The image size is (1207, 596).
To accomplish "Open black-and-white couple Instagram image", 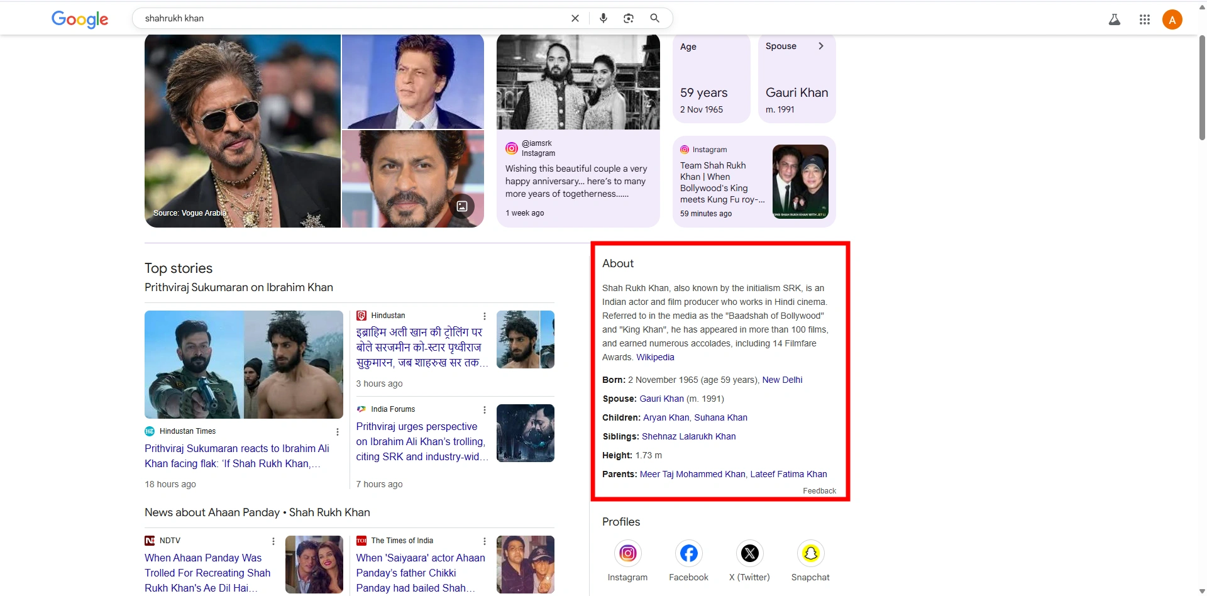I will point(578,82).
